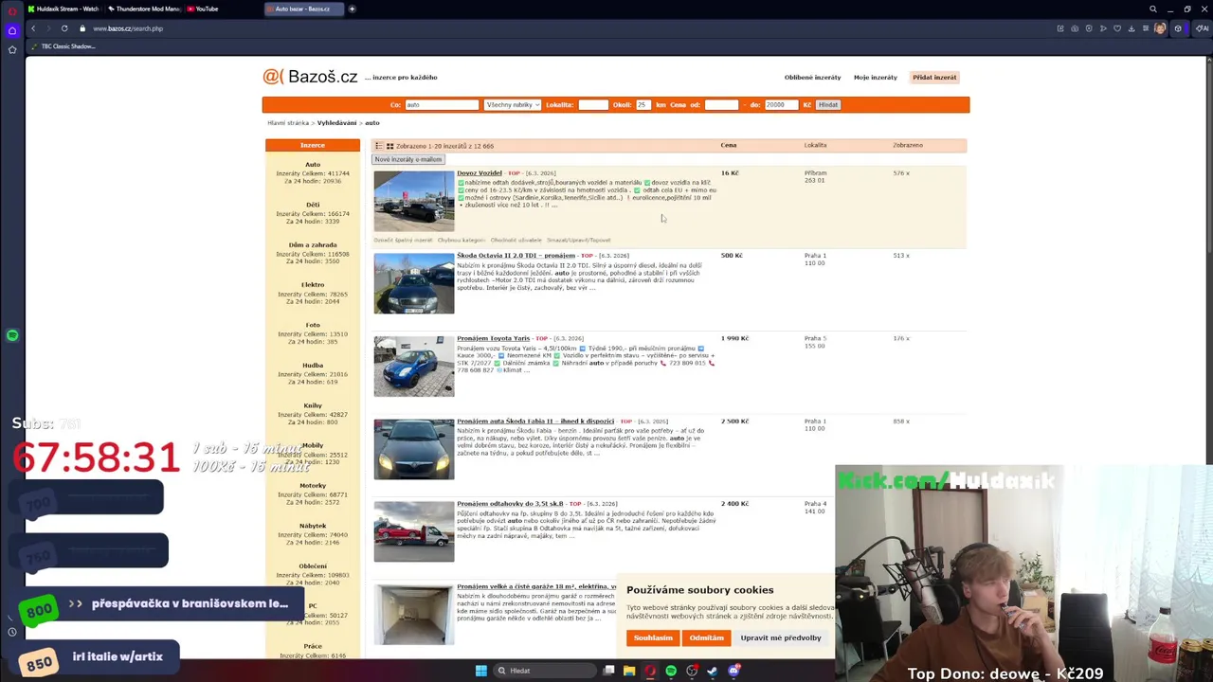Open Škoda Octavia II 2.0 TDI listing

(x=516, y=256)
